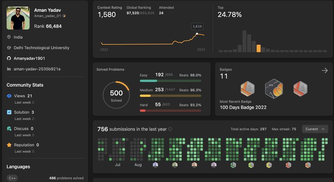334x182 pixels.
Task: Click the 1,610 rating point on graph
Action: point(197,34)
